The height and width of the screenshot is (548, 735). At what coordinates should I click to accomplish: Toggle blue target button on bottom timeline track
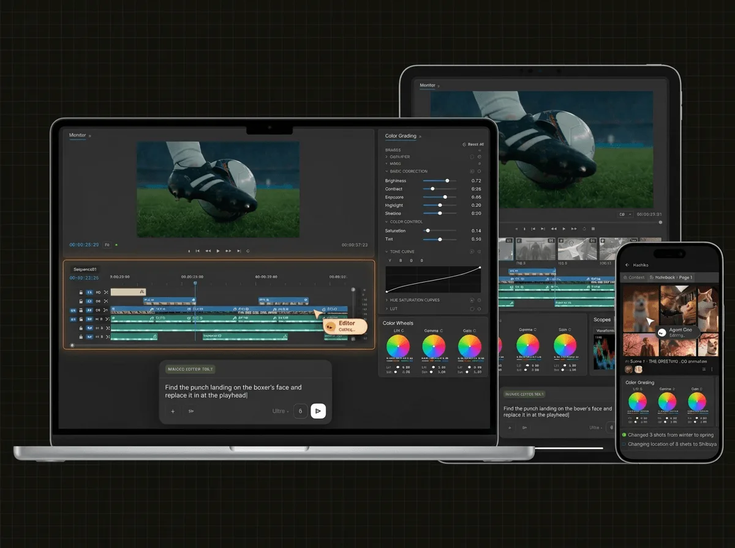click(89, 336)
